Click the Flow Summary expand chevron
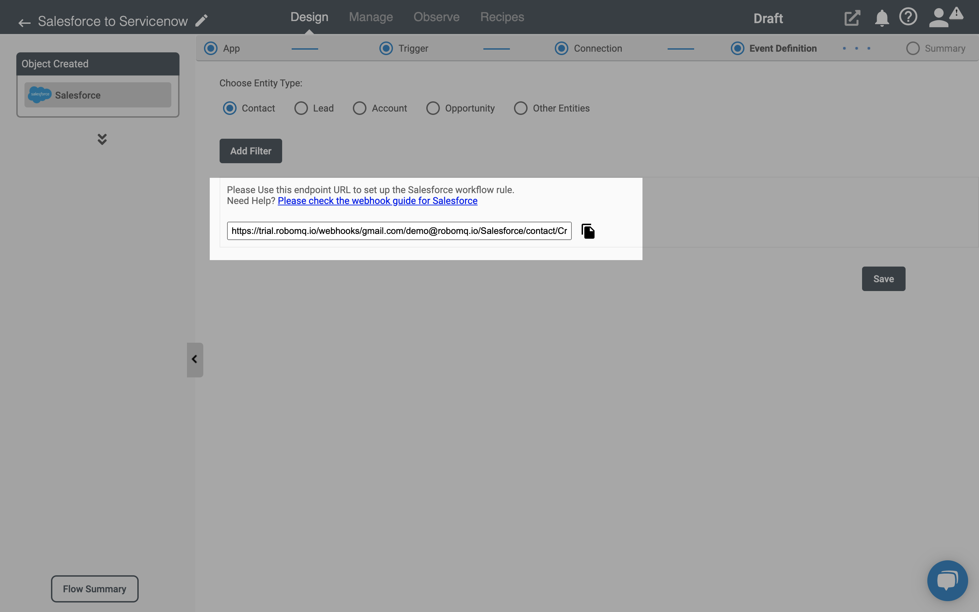This screenshot has width=979, height=612. point(102,139)
